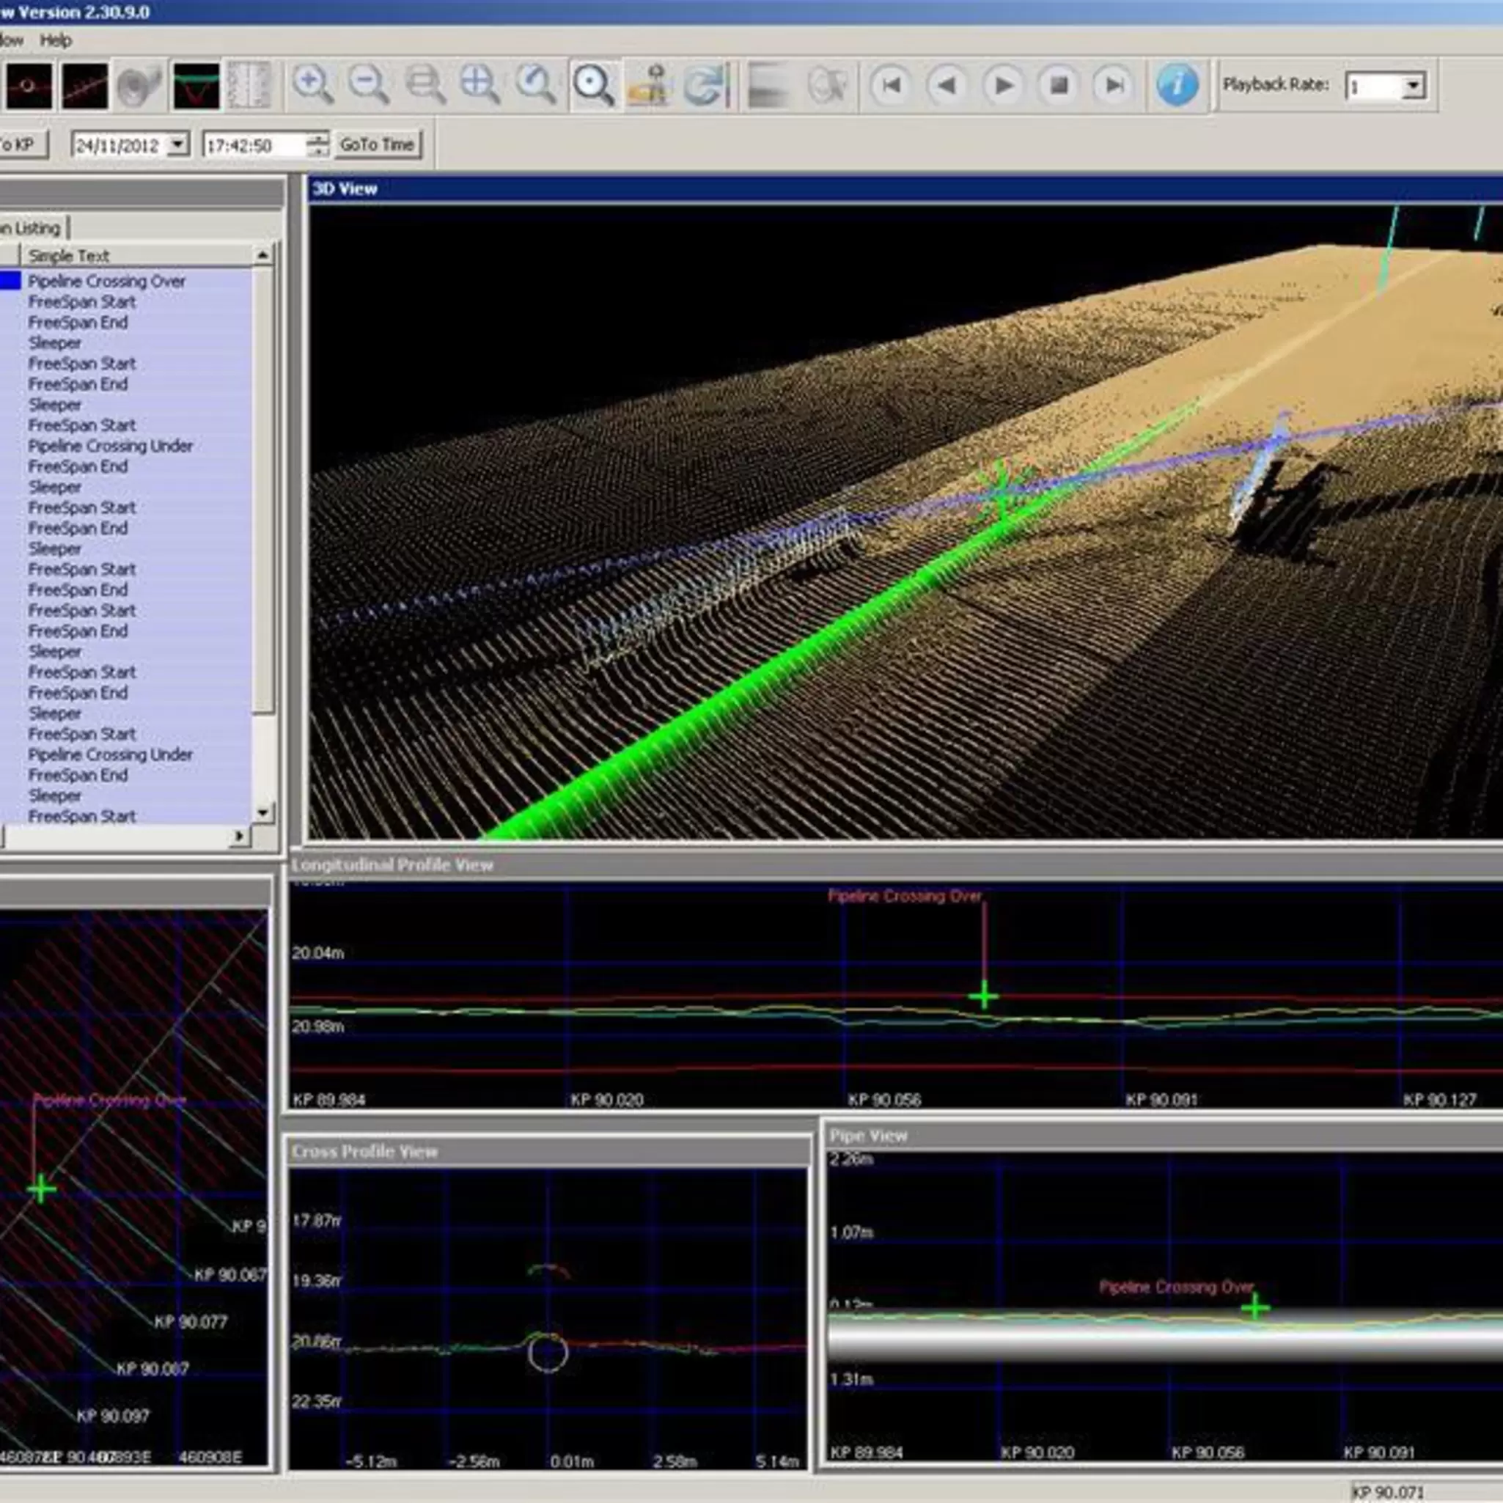Click the grey gradient shading icon
Image resolution: width=1503 pixels, height=1503 pixels.
tap(768, 86)
